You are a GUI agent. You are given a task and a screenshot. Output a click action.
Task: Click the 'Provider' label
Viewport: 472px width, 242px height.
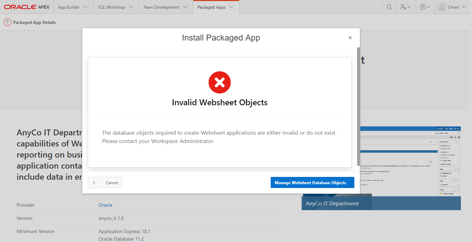point(26,205)
